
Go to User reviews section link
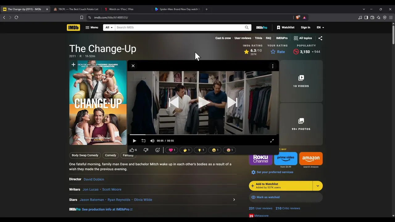point(243,38)
